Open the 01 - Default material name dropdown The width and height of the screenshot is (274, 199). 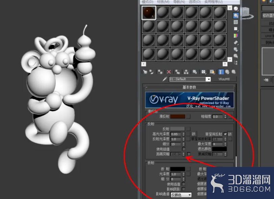pos(208,79)
